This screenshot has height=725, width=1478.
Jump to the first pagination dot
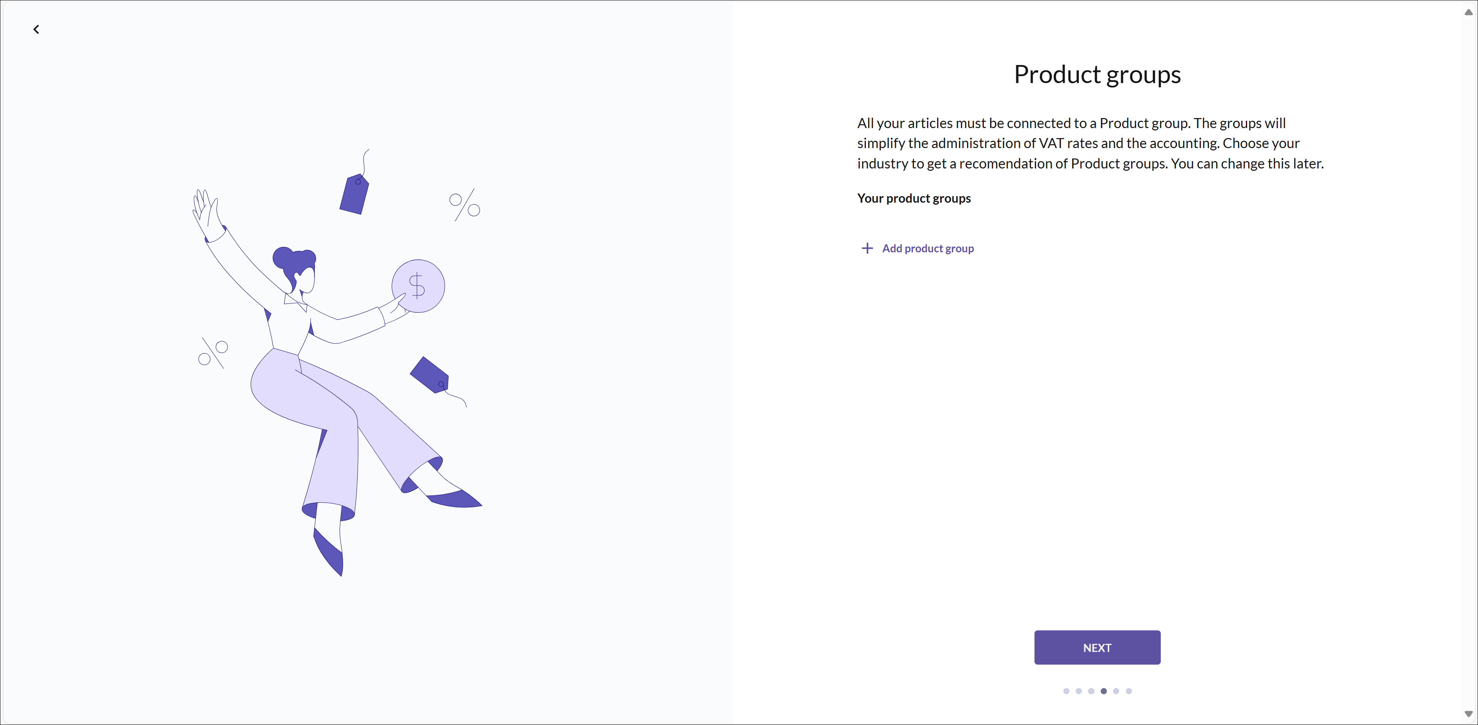[x=1066, y=691]
